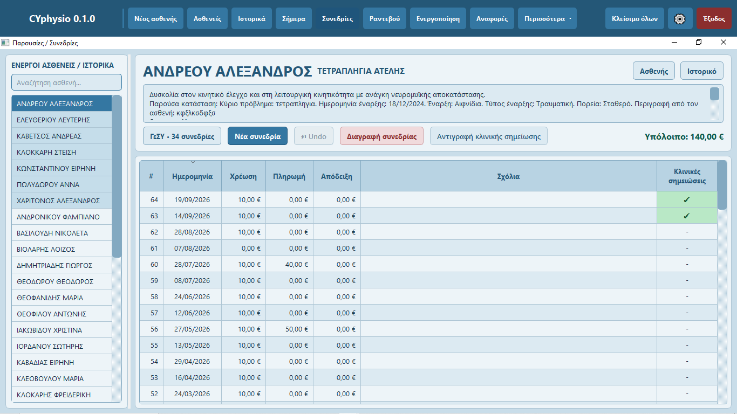
Task: Select patient ΚΛΟΚΚΑΡΗ ΣΤΕΙΣΗ
Action: point(62,152)
